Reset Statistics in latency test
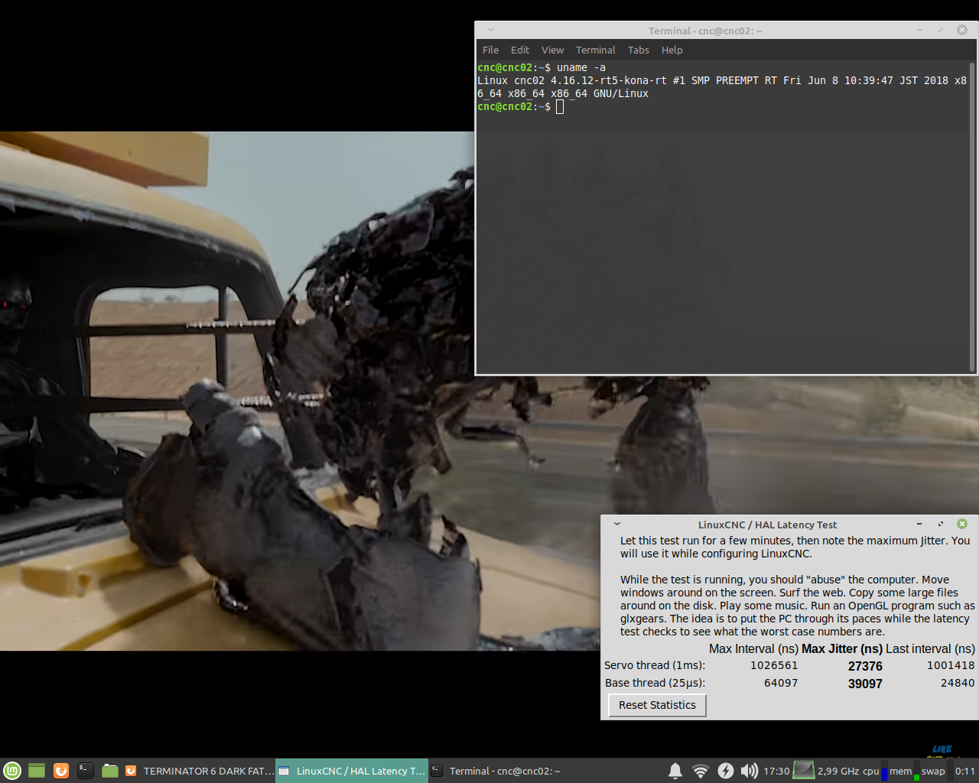 click(x=657, y=705)
